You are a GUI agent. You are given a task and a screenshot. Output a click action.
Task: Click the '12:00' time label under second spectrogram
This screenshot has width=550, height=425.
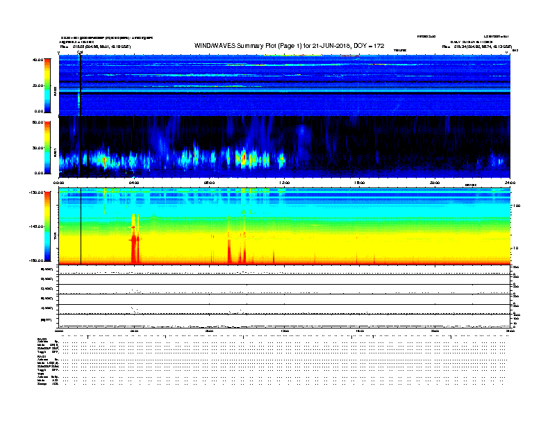285,183
